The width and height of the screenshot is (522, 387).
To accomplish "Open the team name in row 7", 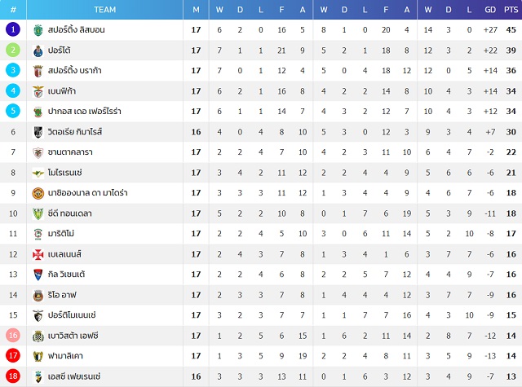I will [x=70, y=152].
